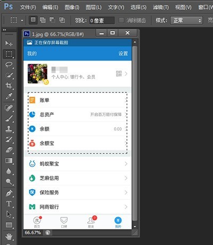Open the 样式 style dropdown
This screenshot has height=245, width=213.
(x=186, y=20)
